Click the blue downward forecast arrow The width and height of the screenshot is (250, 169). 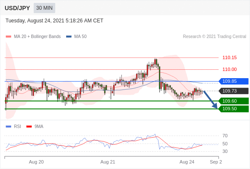tap(211, 100)
